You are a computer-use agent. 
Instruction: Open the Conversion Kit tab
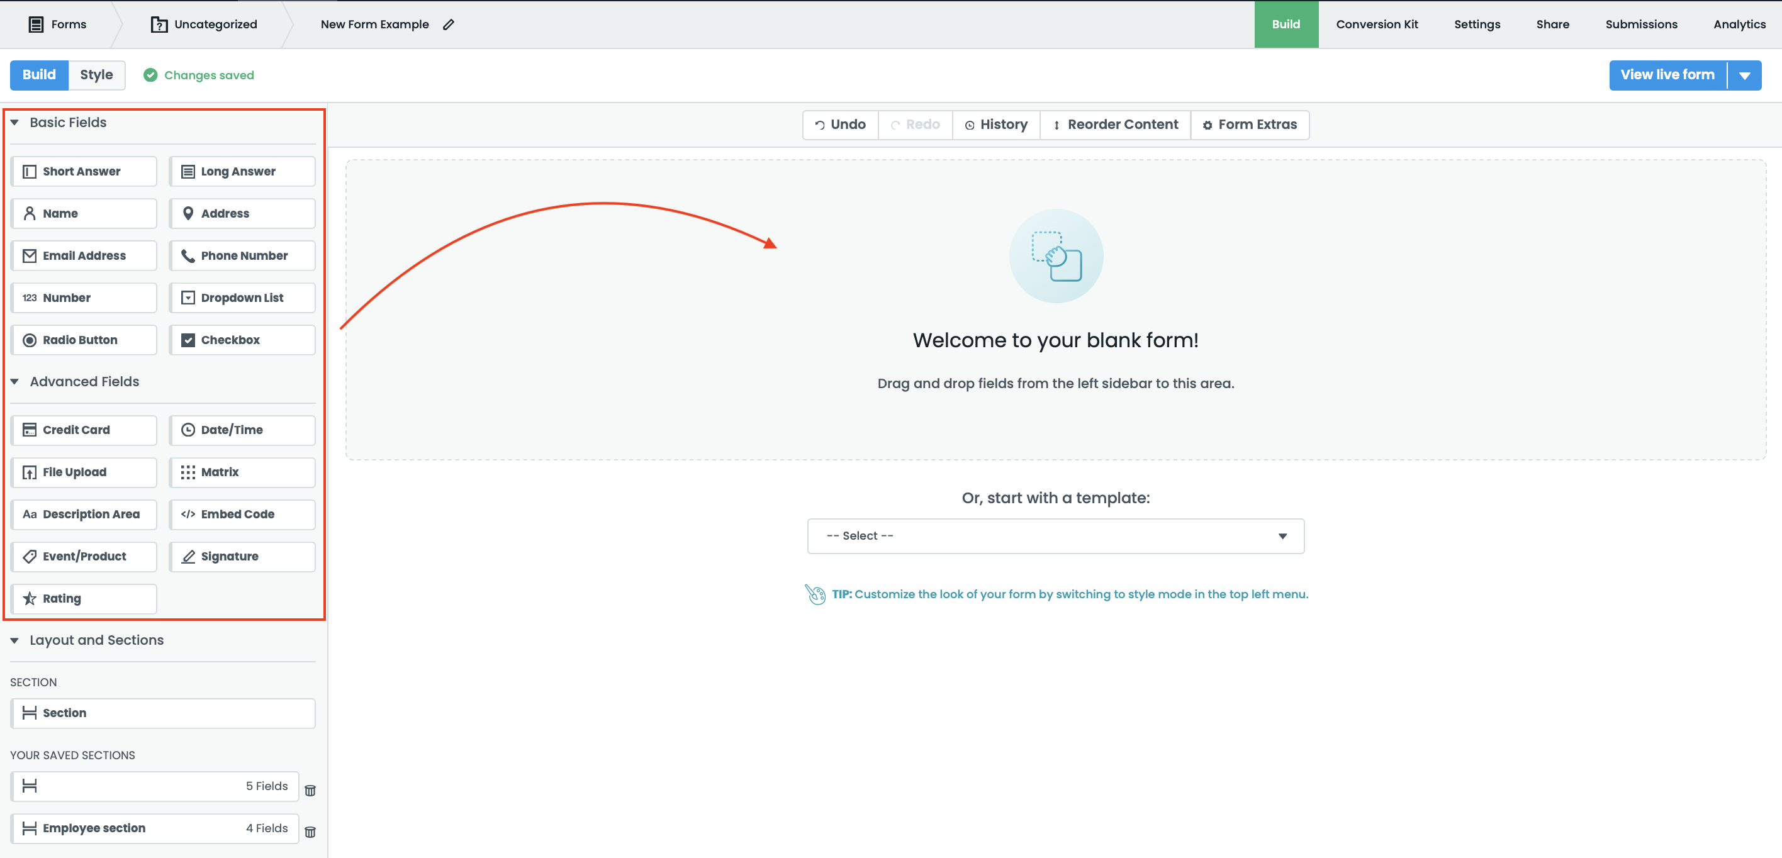click(1376, 24)
